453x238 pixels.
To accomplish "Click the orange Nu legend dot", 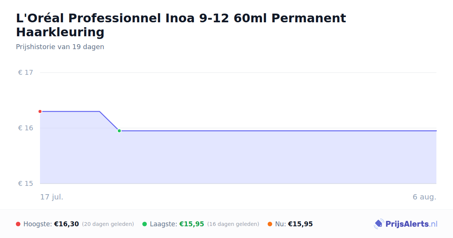I will coord(270,224).
